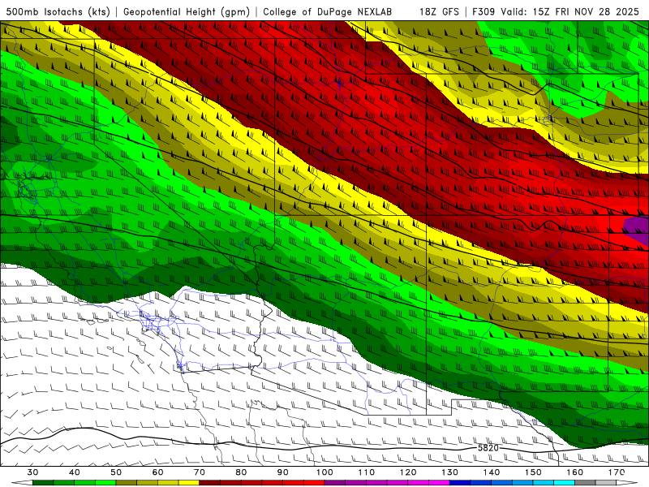Click the legend value 90
649x487 pixels.
[283, 472]
